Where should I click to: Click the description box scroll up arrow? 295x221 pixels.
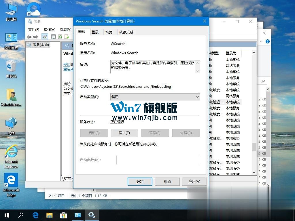pyautogui.click(x=197, y=63)
